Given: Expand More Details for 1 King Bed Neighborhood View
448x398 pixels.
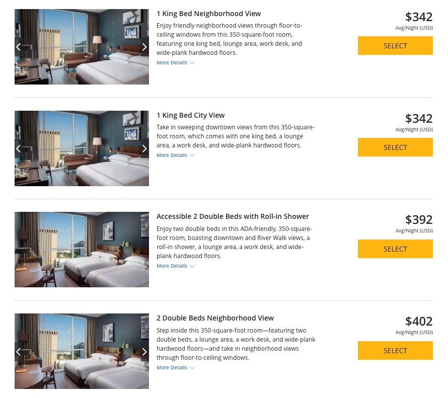Looking at the screenshot, I should (x=175, y=63).
